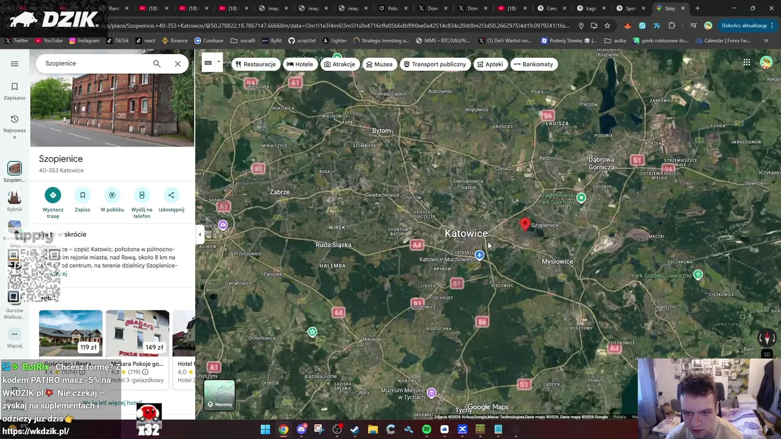Click the Muzeum Miejskie w Tychach marker
The image size is (781, 439).
[432, 392]
